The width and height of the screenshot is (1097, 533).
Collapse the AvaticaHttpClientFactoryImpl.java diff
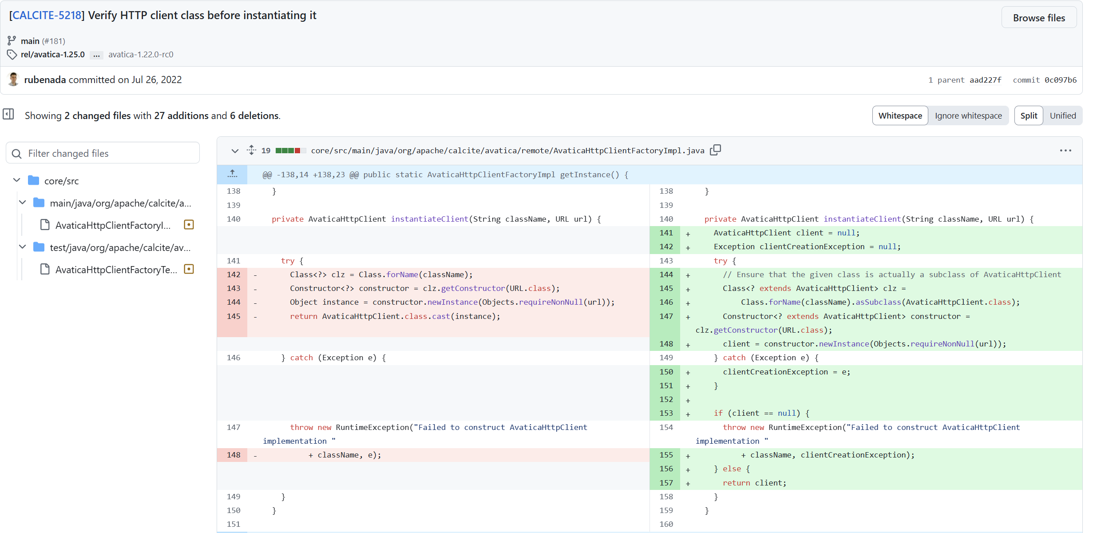tap(235, 151)
